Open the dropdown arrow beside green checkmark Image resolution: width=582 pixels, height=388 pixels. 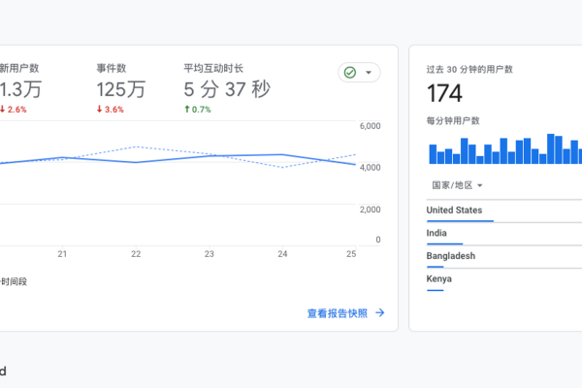(369, 73)
